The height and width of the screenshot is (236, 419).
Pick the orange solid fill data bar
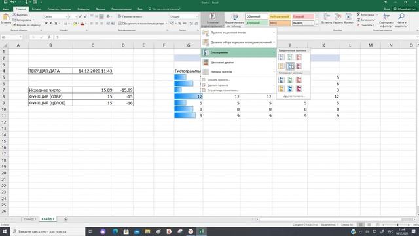point(282,88)
